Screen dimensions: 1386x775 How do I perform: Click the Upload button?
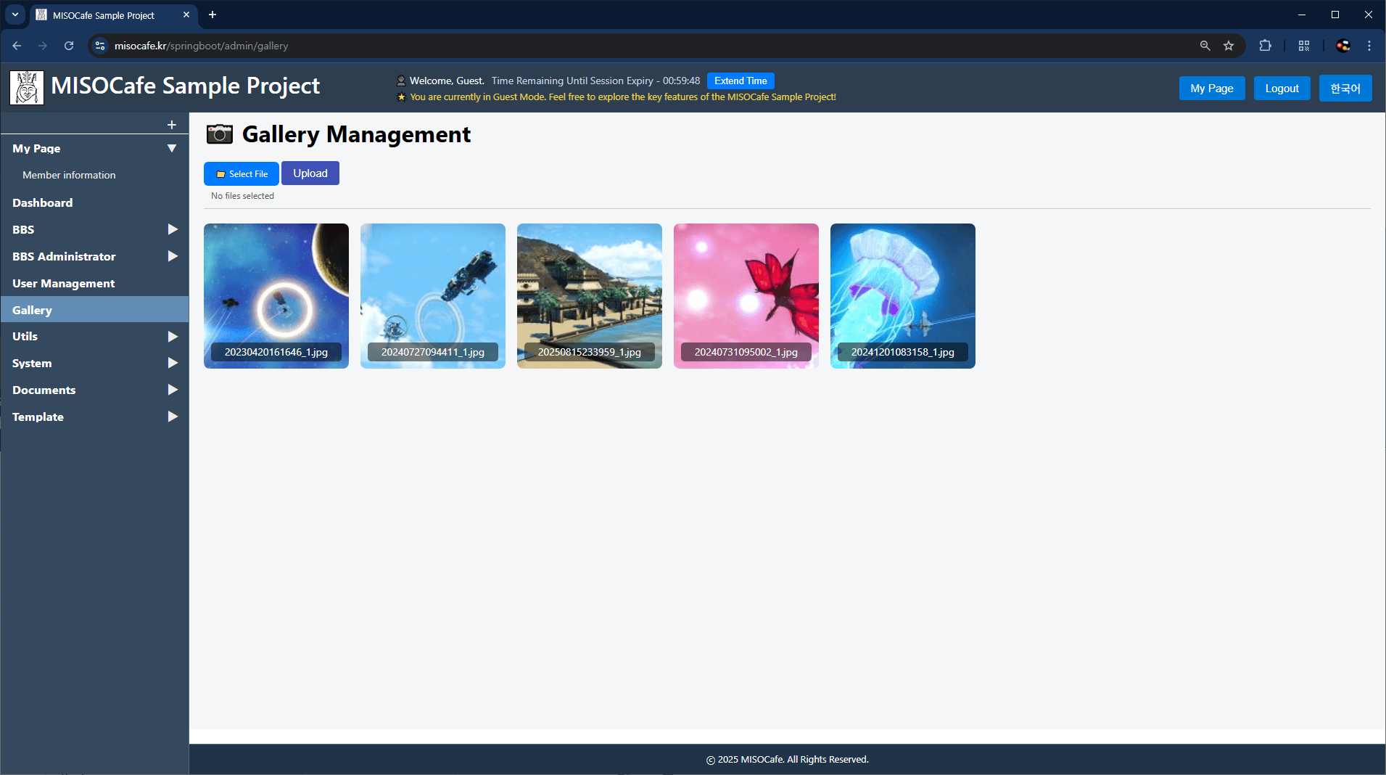pyautogui.click(x=310, y=173)
